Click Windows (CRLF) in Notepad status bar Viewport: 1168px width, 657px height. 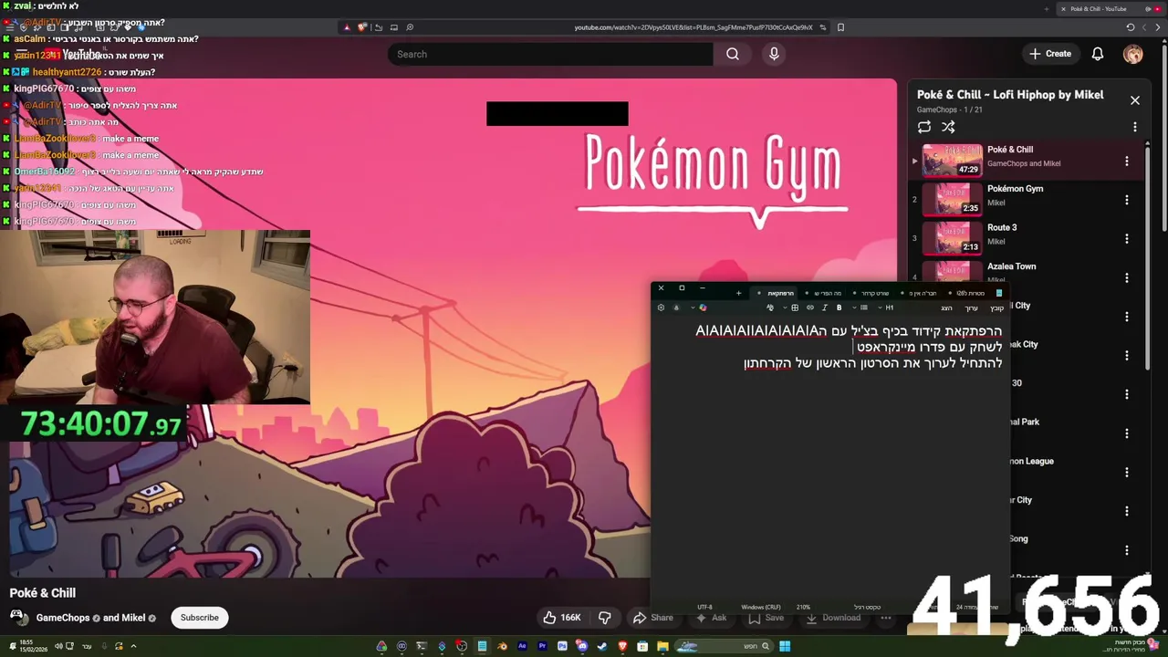[760, 607]
